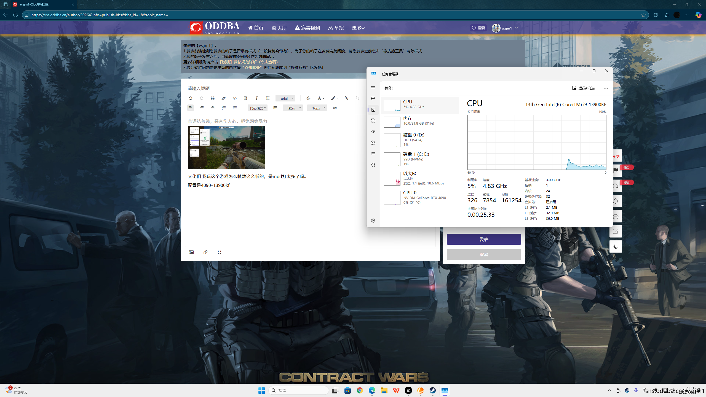
Task: Open the 默认 style dropdown
Action: point(293,108)
